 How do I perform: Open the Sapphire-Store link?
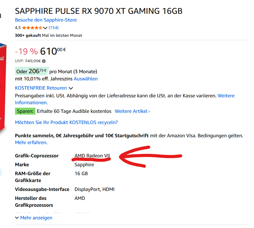pyautogui.click(x=46, y=20)
